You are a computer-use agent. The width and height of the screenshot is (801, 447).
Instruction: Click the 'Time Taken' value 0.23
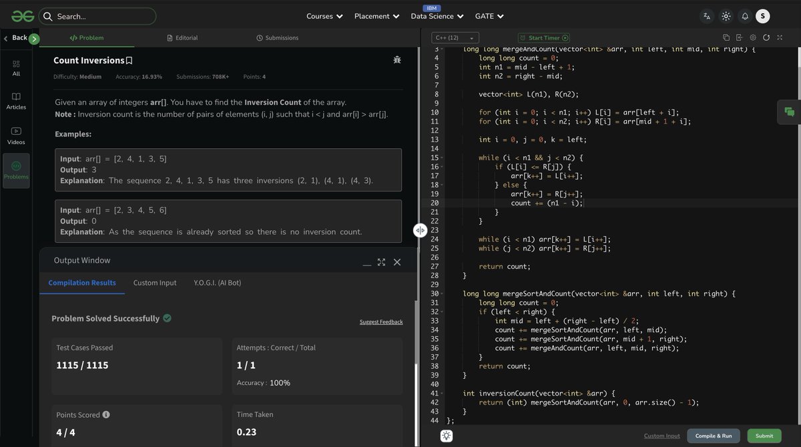246,432
